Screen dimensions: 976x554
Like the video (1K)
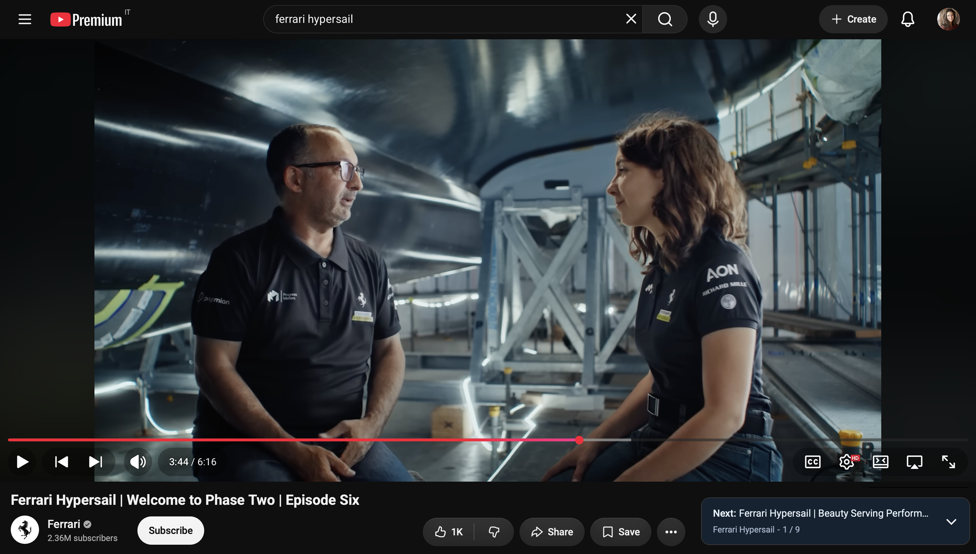(449, 532)
